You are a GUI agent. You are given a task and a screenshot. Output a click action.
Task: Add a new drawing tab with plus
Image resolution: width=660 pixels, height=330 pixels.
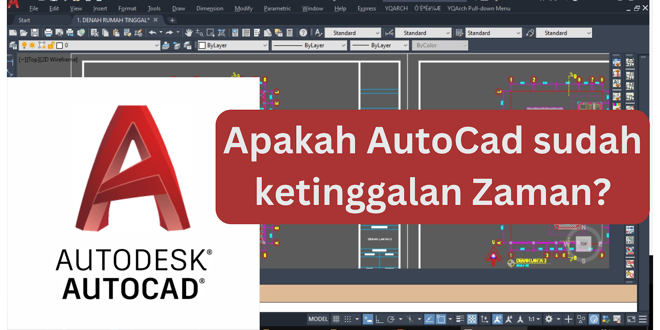(172, 20)
